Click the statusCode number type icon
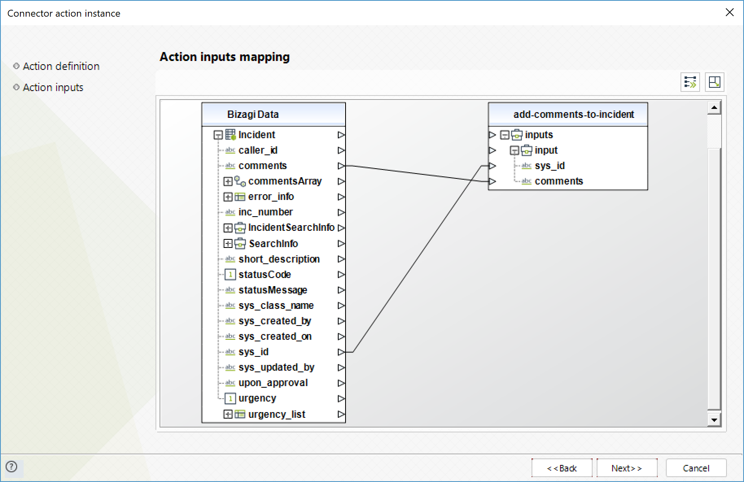 click(x=230, y=275)
